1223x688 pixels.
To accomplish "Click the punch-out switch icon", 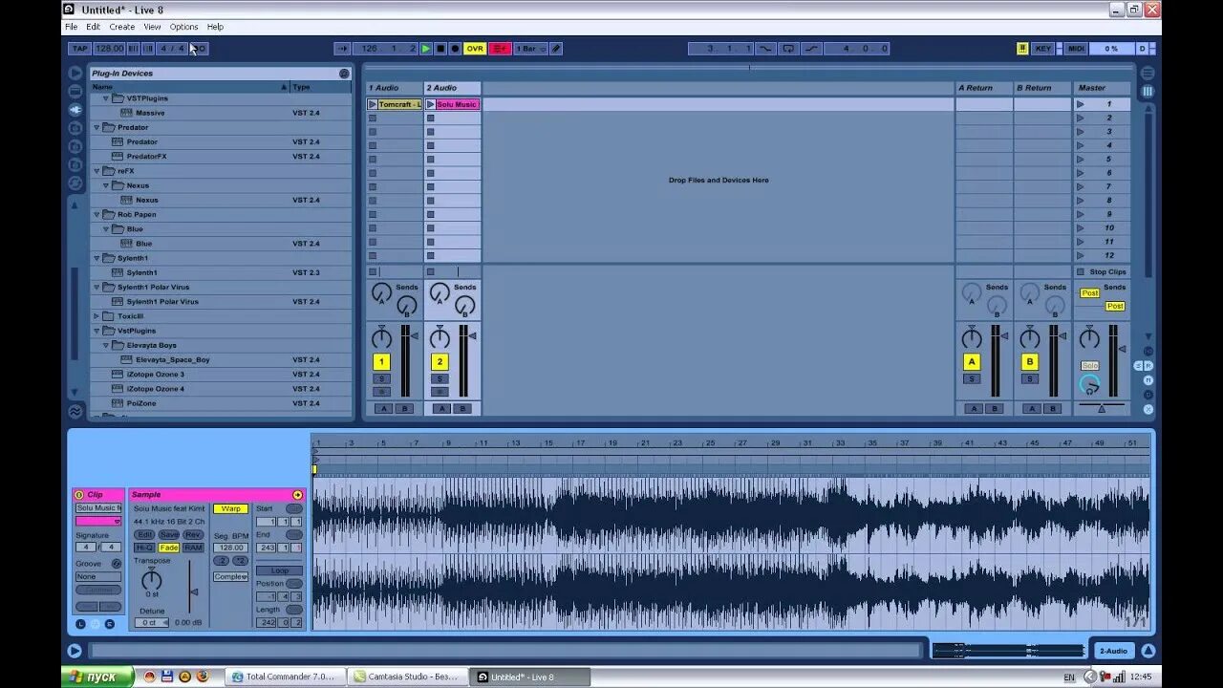I will pos(811,49).
